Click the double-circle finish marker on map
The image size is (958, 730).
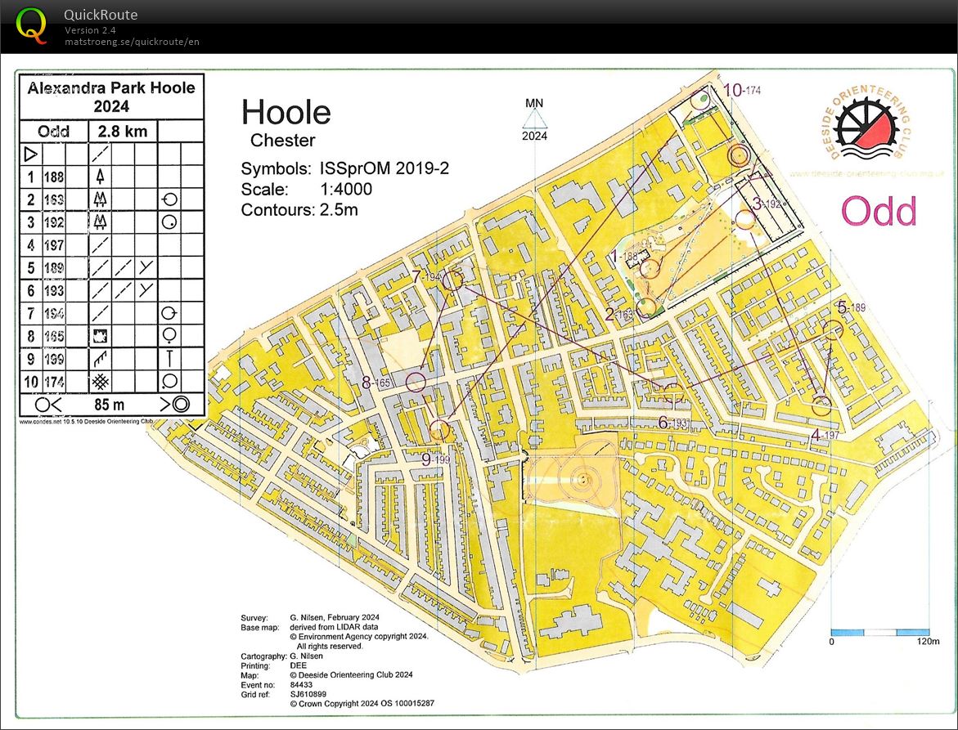coord(739,155)
